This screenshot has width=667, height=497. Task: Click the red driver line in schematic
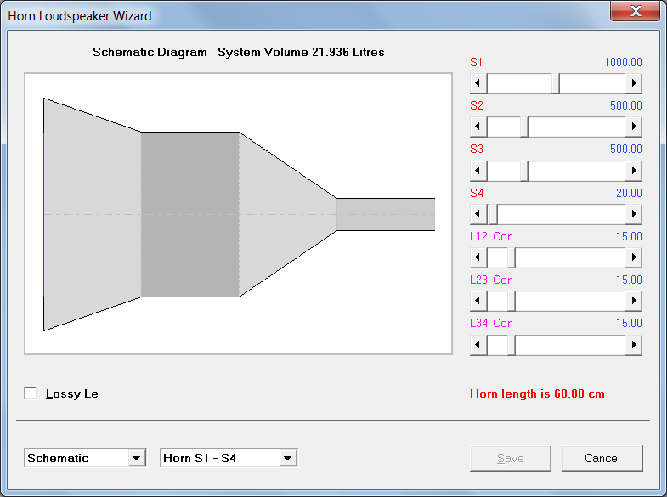pyautogui.click(x=44, y=214)
